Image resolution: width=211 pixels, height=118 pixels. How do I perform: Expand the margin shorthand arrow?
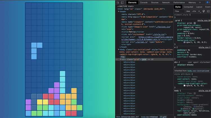click(185, 52)
